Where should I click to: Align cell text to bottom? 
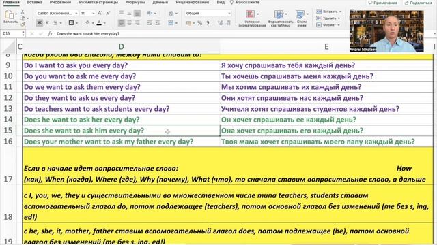[x=137, y=13]
